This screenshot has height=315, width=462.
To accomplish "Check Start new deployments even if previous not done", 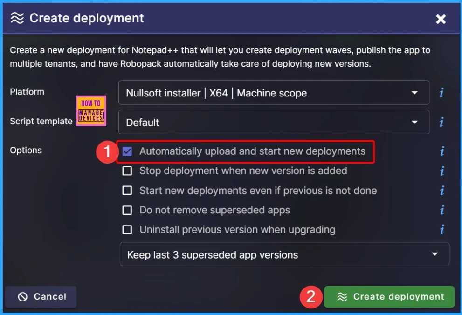I will 127,191.
